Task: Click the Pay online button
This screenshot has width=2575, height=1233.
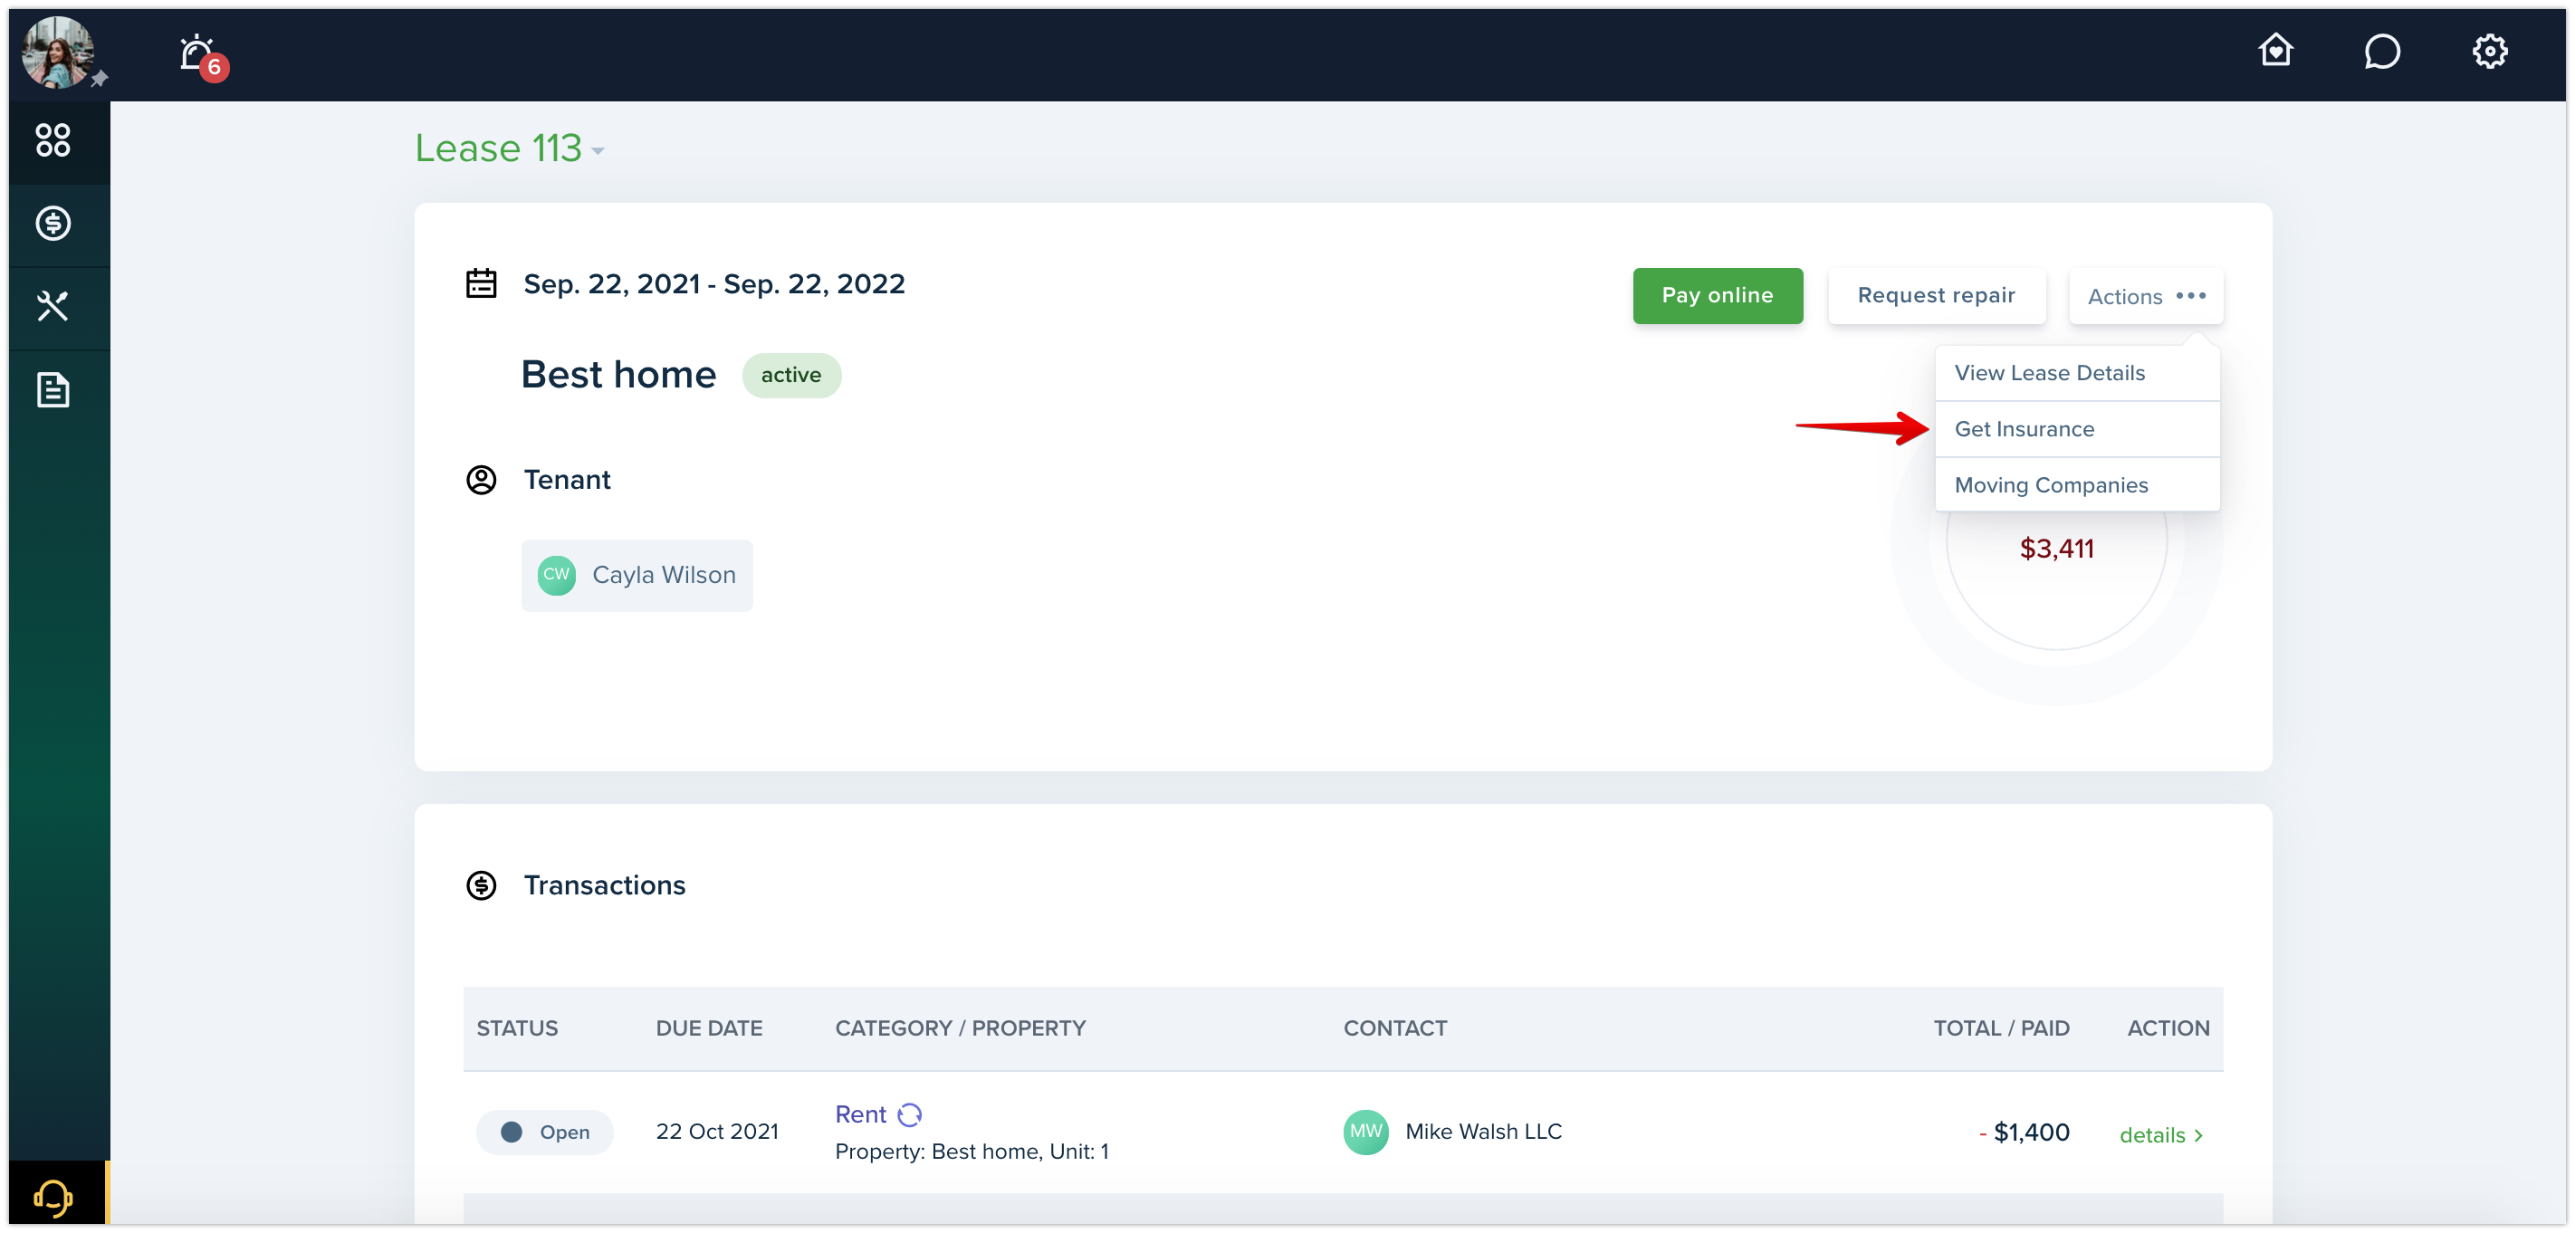Action: tap(1717, 296)
